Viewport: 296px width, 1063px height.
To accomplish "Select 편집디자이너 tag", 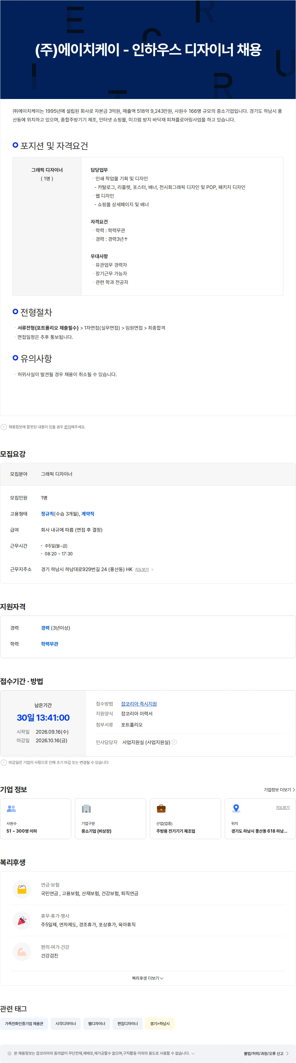I will click(x=128, y=1024).
